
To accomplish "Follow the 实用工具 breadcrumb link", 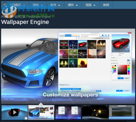I will [x=20, y=17].
